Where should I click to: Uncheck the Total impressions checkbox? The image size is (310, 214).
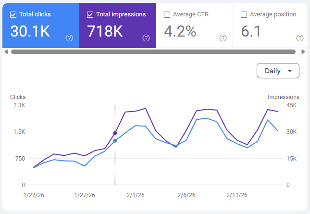click(x=90, y=14)
